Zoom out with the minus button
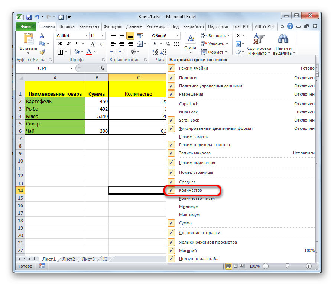The width and height of the screenshot is (334, 285). [266, 266]
